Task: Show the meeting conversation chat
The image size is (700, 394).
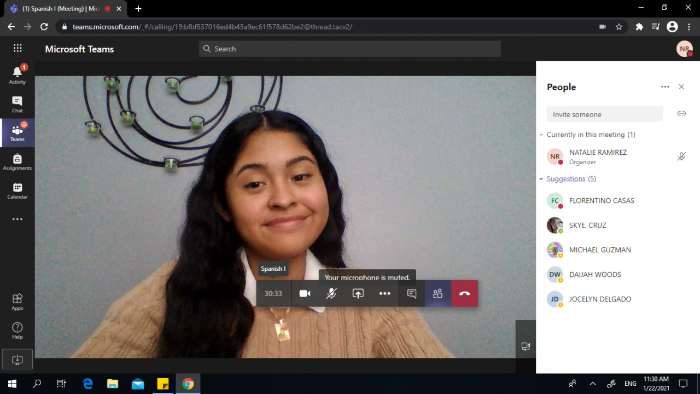Action: point(412,294)
